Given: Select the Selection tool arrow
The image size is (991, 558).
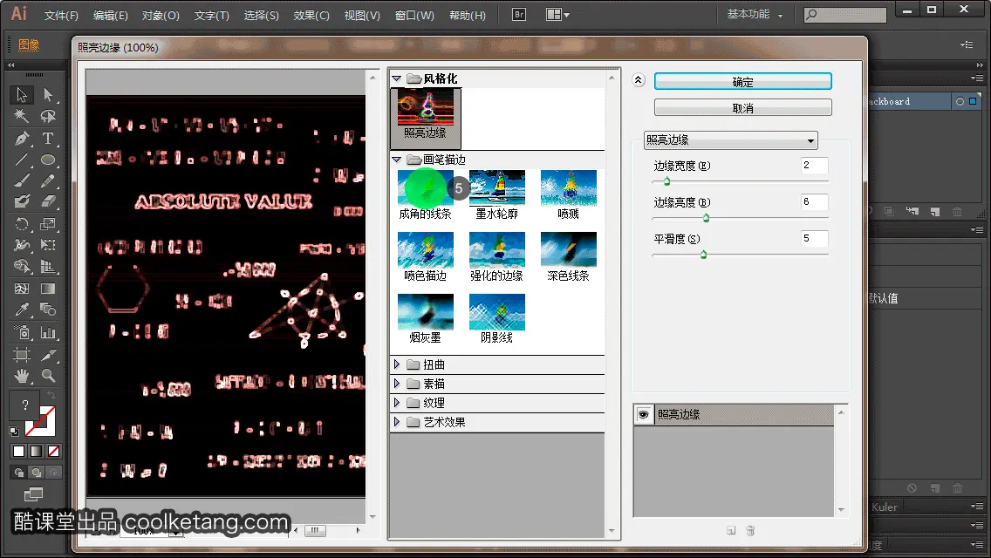Looking at the screenshot, I should click(x=22, y=95).
